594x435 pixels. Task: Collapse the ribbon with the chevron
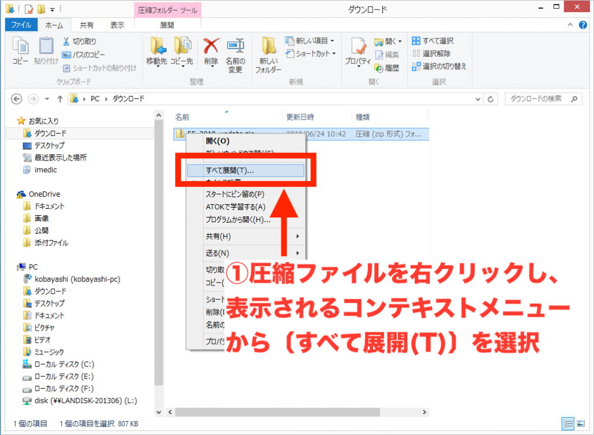(570, 25)
